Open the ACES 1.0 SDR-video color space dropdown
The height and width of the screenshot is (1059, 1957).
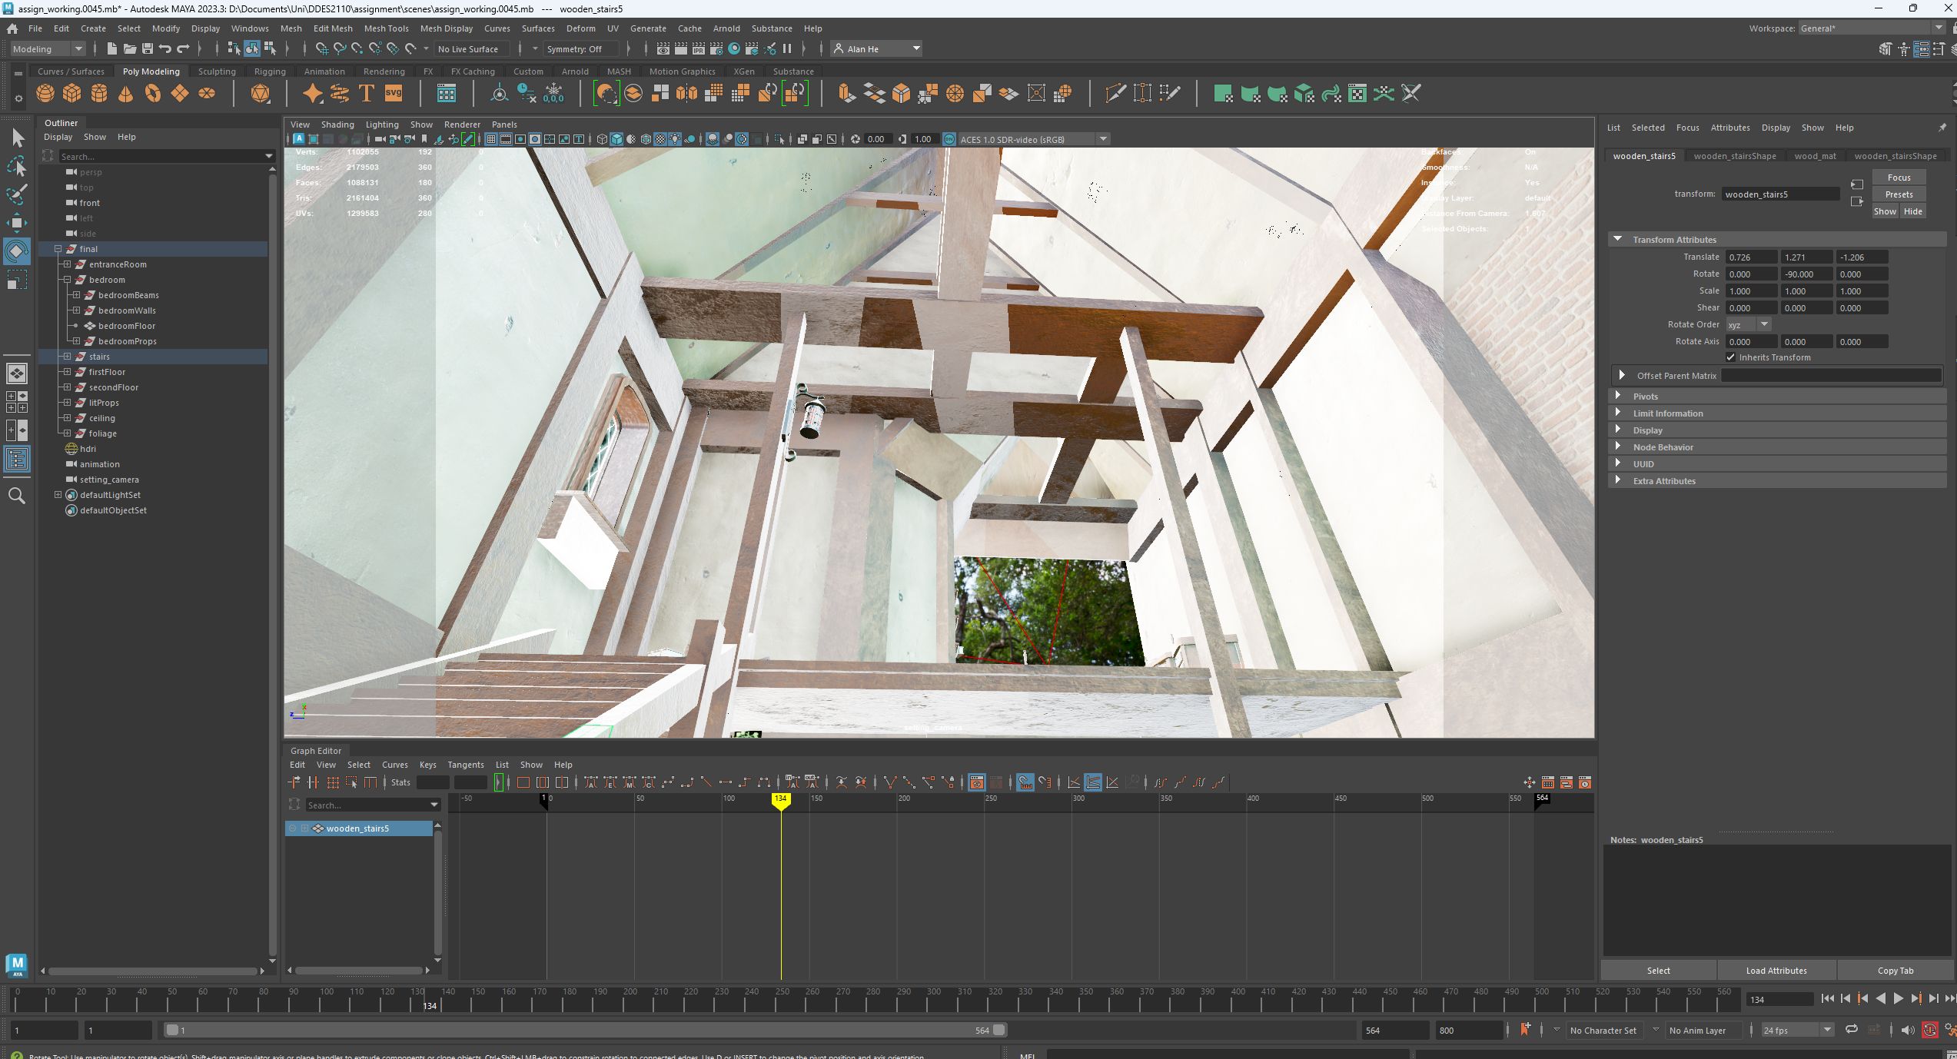pyautogui.click(x=1104, y=139)
